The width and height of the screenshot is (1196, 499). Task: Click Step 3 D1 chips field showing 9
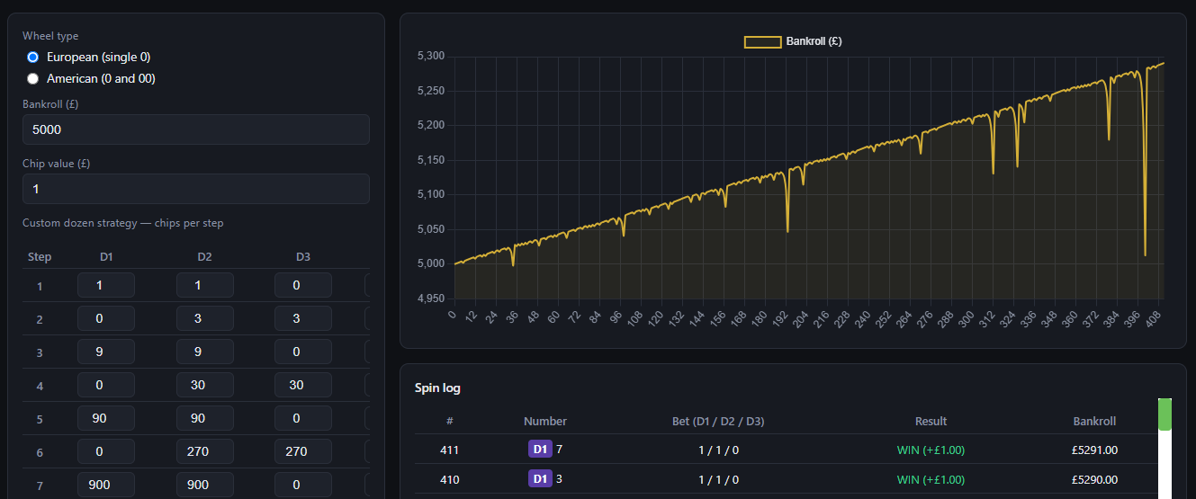click(106, 352)
